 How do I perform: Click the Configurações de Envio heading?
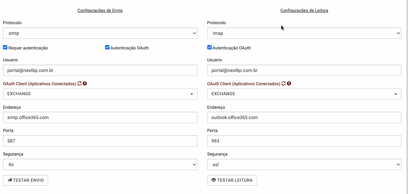100,11
